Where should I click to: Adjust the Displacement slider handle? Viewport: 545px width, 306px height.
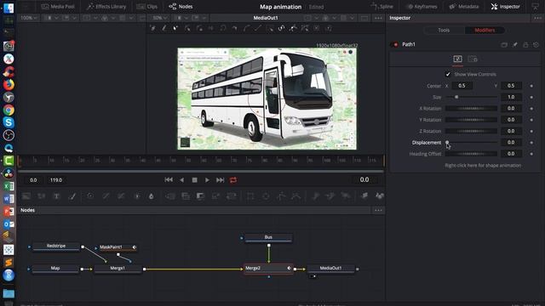[x=447, y=142]
